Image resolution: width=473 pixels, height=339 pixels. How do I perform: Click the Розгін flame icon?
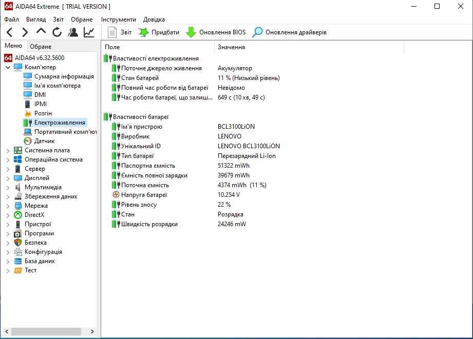click(28, 113)
